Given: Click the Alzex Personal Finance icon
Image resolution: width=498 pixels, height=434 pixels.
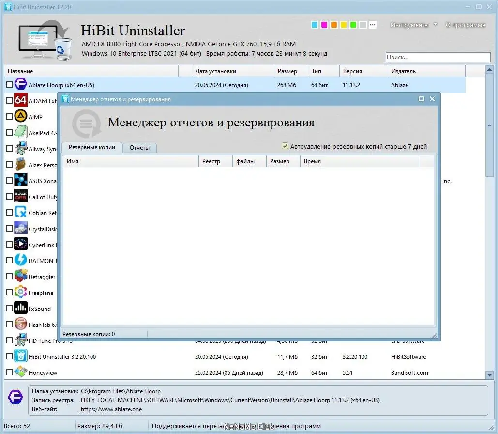Looking at the screenshot, I should coord(21,164).
